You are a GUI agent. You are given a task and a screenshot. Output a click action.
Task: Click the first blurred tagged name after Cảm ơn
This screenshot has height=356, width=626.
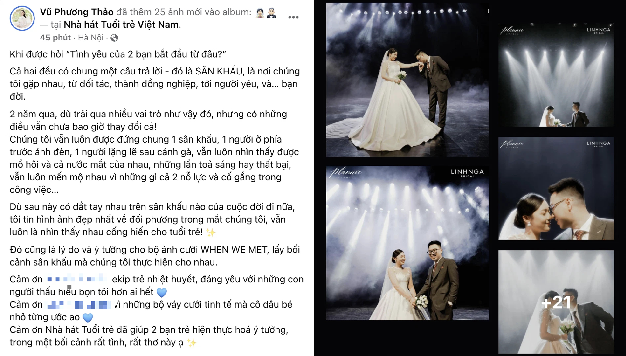coord(77,279)
